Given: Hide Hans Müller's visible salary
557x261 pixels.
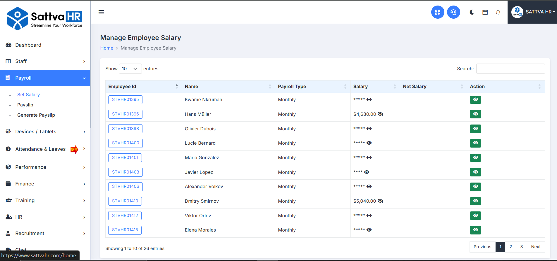Looking at the screenshot, I should tap(380, 114).
